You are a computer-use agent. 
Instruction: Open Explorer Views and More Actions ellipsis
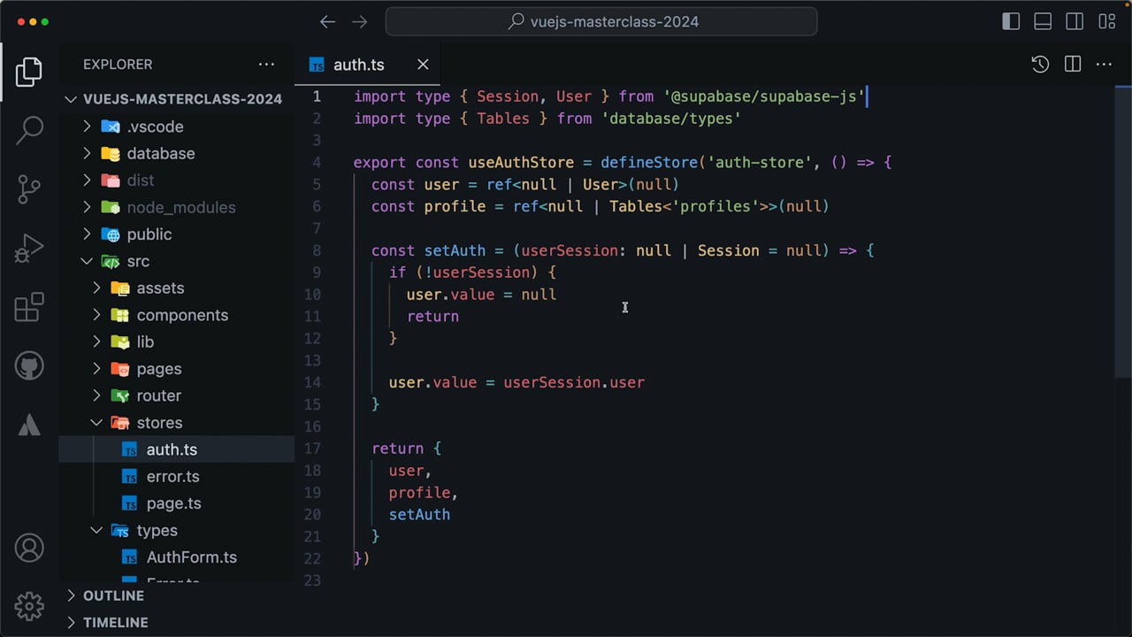point(266,64)
